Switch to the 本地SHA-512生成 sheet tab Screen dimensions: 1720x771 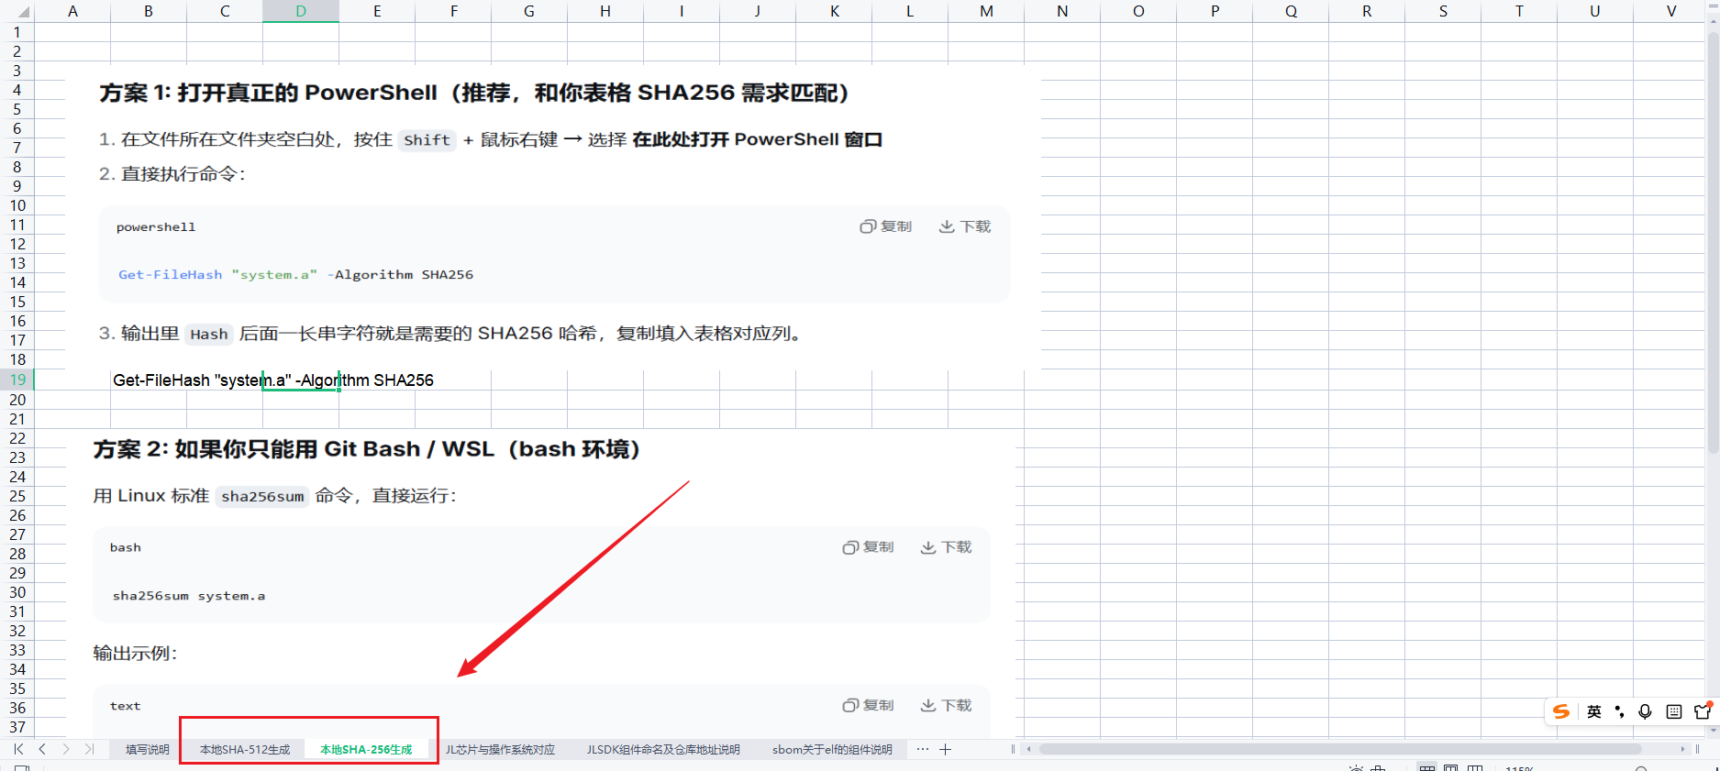[x=245, y=749]
